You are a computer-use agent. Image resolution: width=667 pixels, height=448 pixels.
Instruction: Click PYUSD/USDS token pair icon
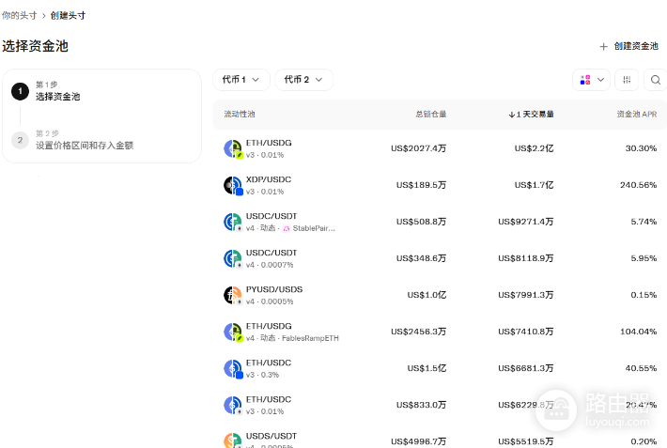[x=233, y=295]
